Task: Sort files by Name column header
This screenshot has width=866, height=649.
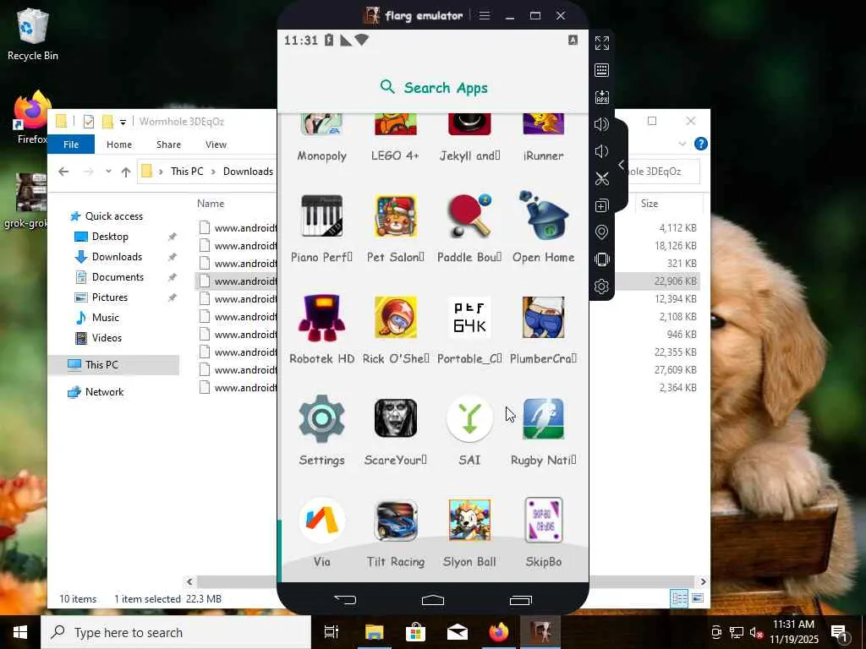Action: pyautogui.click(x=211, y=204)
